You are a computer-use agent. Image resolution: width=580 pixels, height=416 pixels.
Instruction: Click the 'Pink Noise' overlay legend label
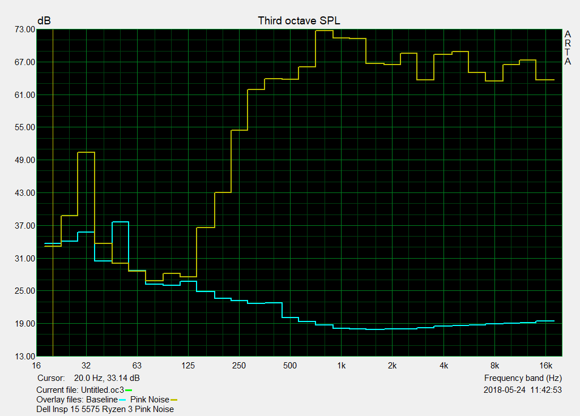(150, 400)
